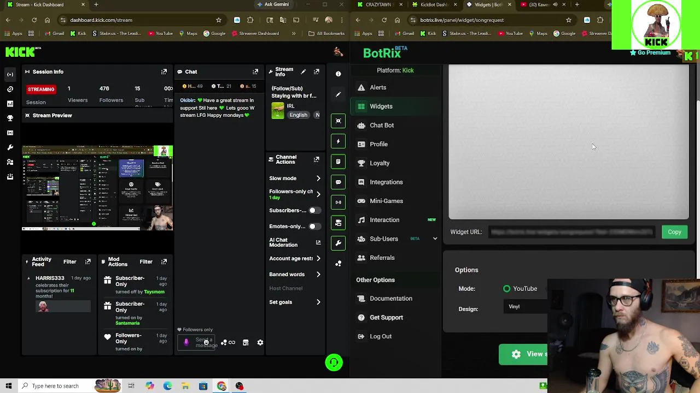Pop out the Mod Actions panel

pos(164,261)
